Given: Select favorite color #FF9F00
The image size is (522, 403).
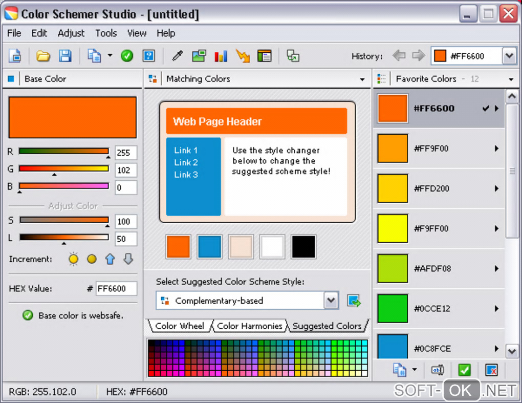Looking at the screenshot, I should coord(439,149).
